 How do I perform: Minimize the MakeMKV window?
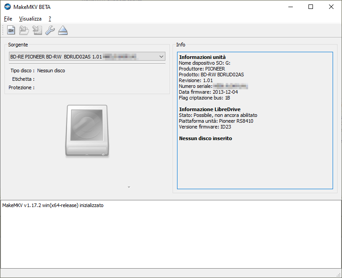tap(290, 7)
